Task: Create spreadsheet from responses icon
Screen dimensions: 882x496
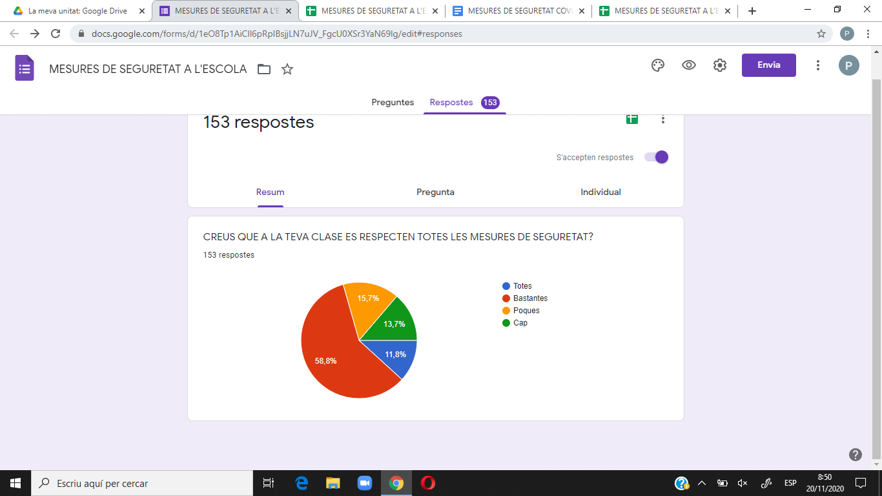Action: (632, 118)
